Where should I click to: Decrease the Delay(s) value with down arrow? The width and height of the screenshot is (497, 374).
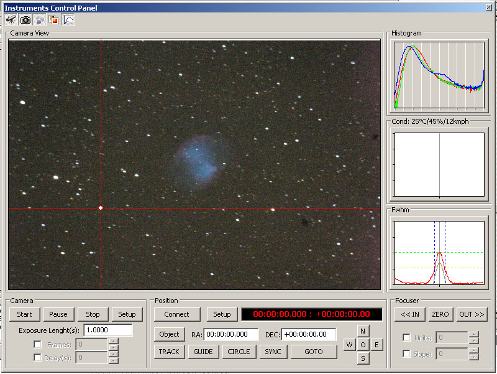pyautogui.click(x=113, y=361)
